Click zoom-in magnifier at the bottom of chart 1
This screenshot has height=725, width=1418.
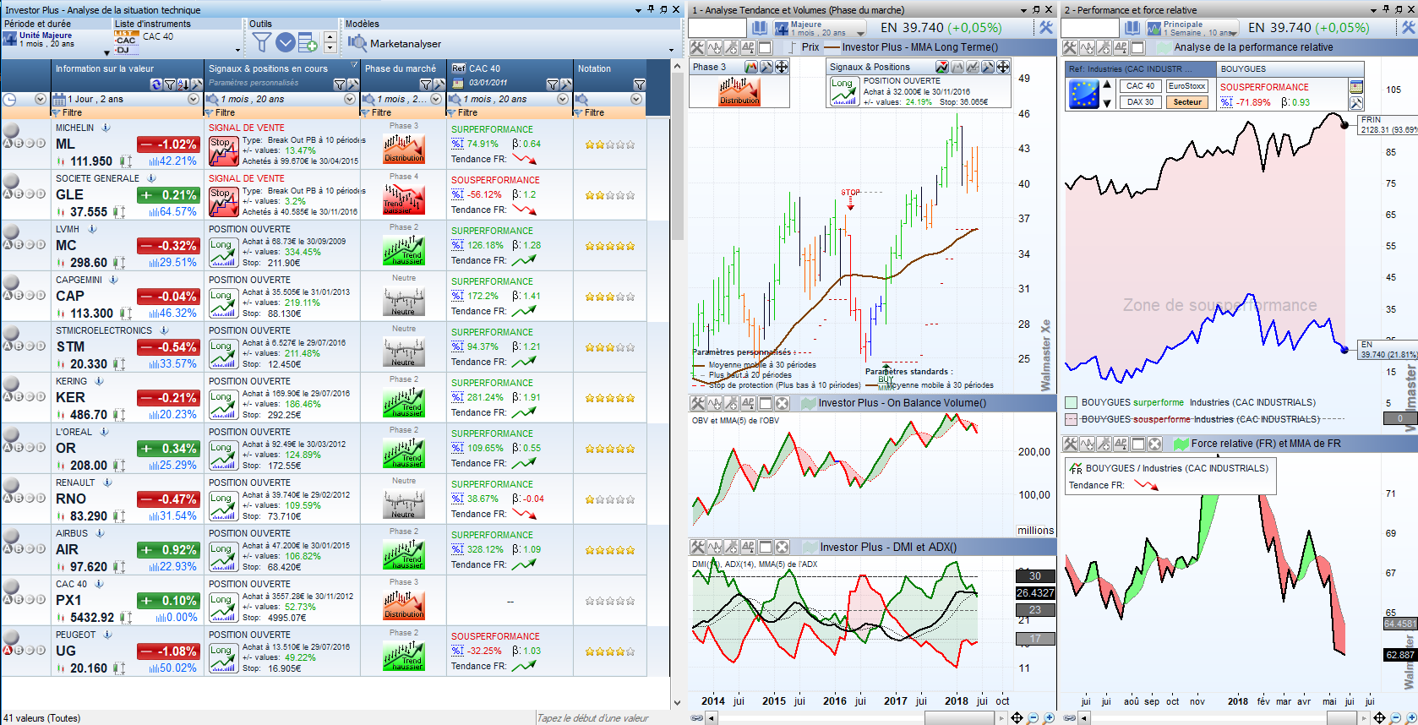(1049, 718)
